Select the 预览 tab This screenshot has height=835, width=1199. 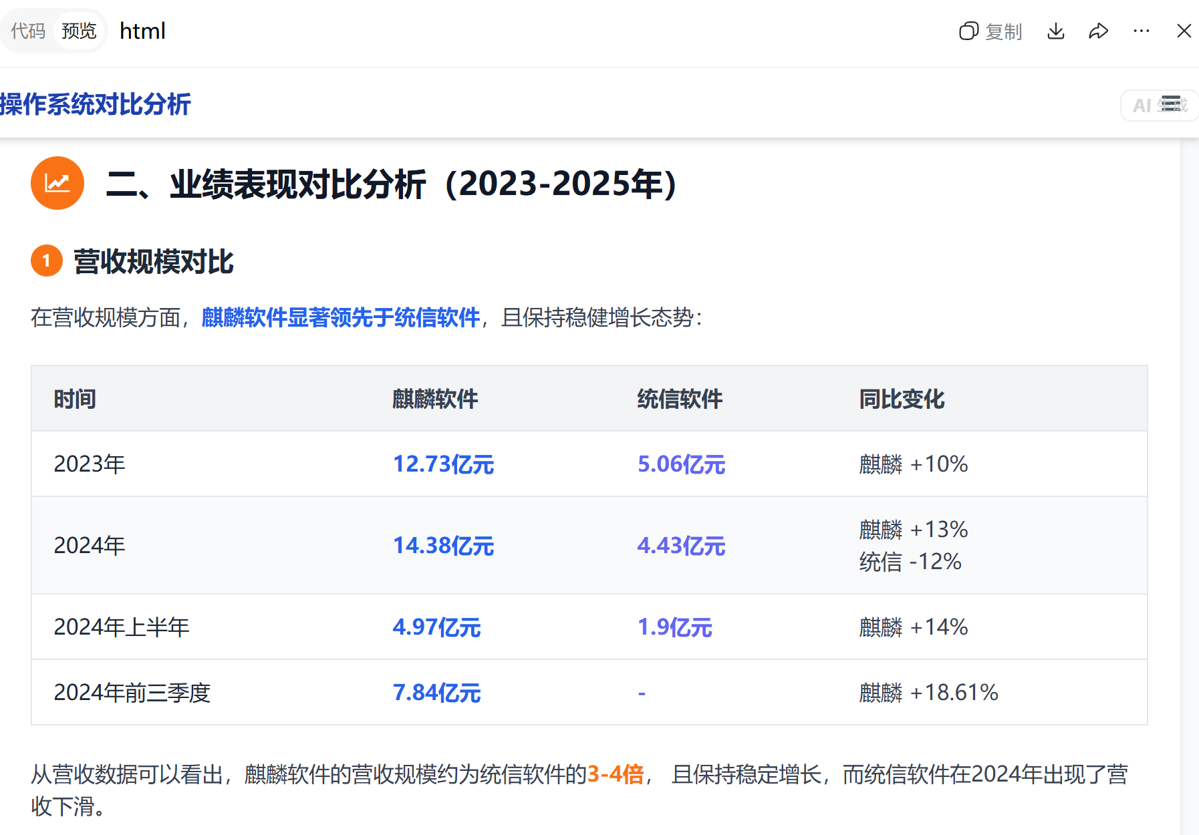click(x=79, y=31)
